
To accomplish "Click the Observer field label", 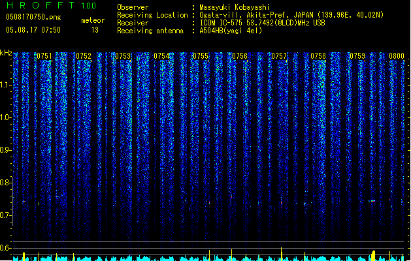I will (133, 7).
